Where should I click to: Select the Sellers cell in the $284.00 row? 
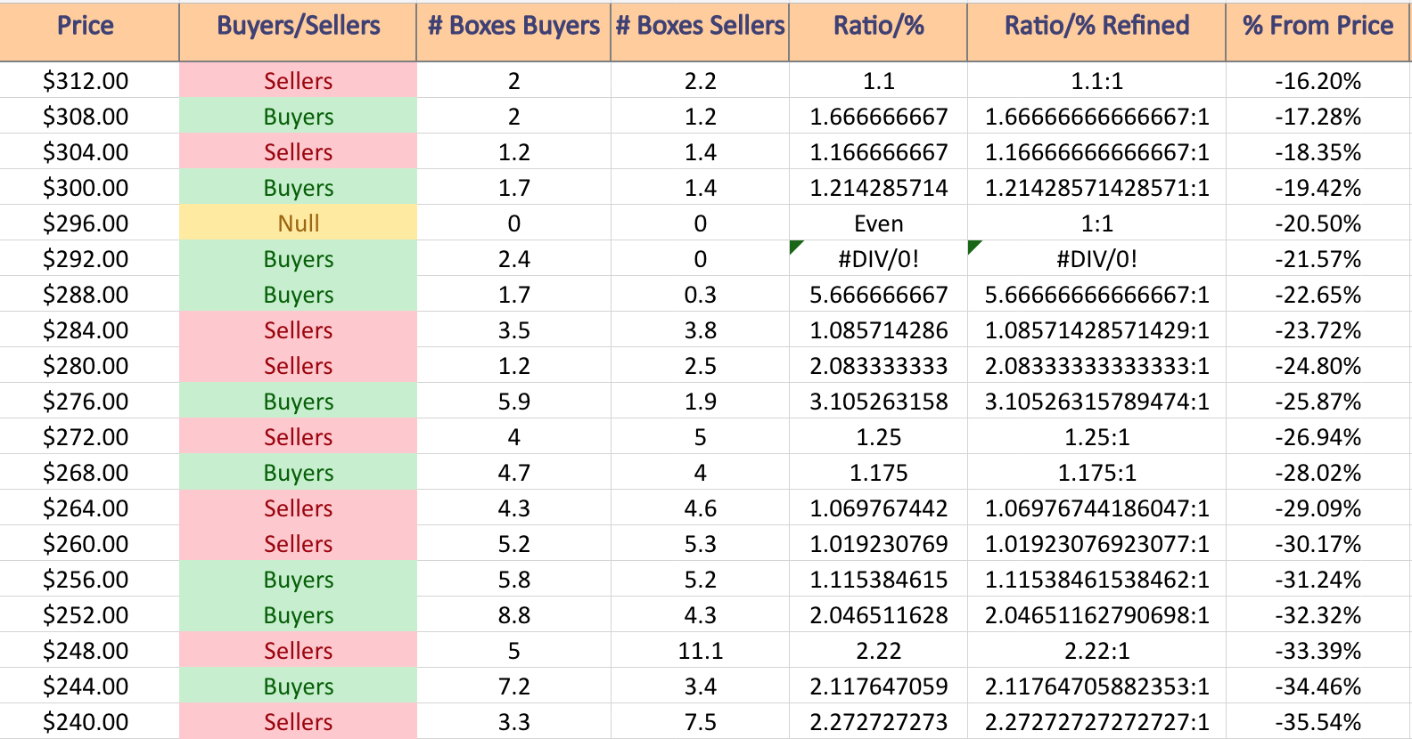point(298,330)
